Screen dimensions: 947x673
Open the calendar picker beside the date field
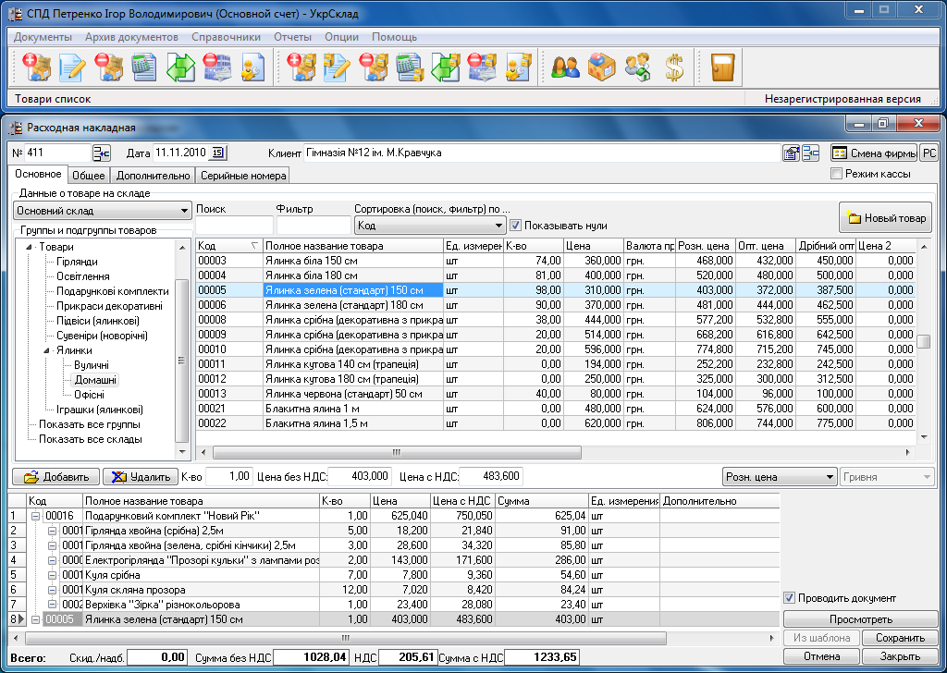(218, 153)
